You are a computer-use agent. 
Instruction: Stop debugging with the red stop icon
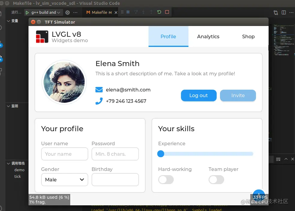[167, 13]
